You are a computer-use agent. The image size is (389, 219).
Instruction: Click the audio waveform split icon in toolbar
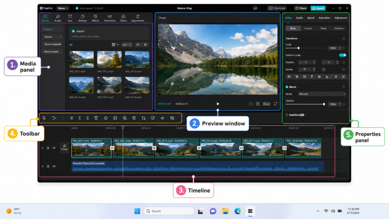[x=162, y=118]
